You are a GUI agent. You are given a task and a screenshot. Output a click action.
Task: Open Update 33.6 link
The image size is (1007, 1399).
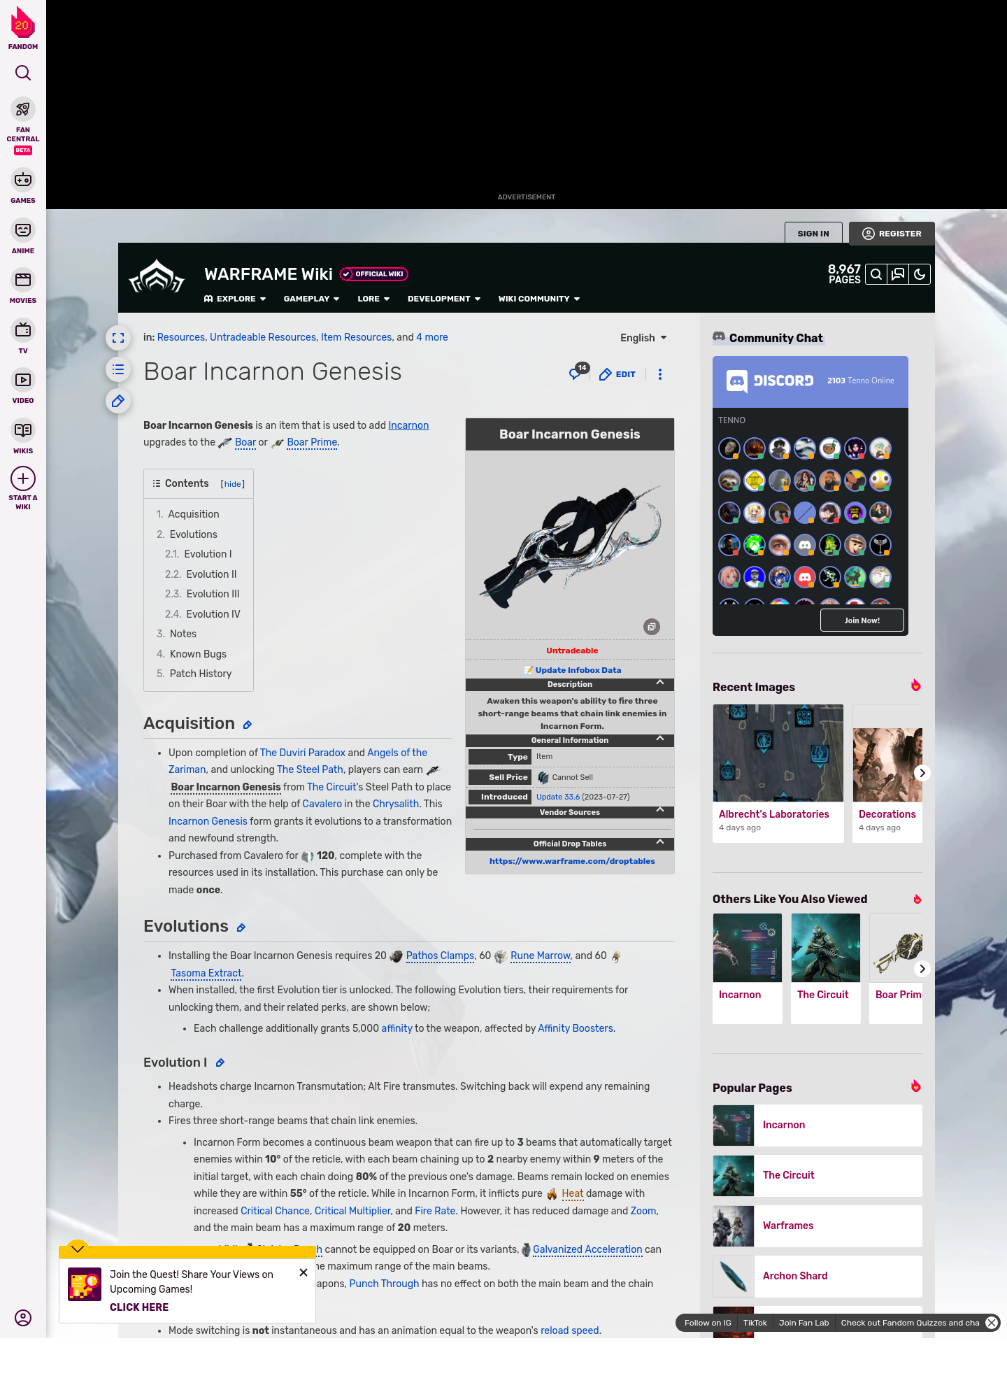click(558, 797)
